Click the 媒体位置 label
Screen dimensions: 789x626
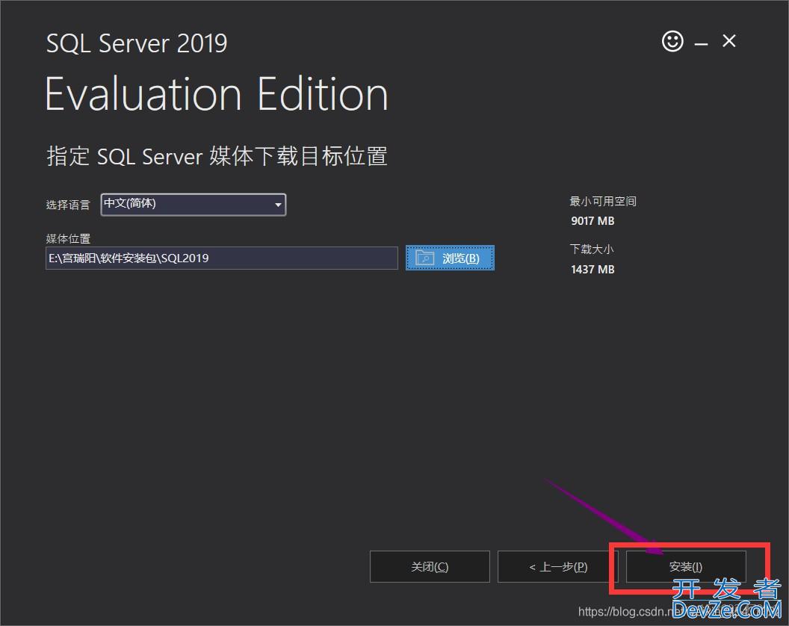click(68, 238)
